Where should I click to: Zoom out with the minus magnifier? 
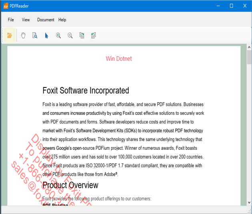70,36
